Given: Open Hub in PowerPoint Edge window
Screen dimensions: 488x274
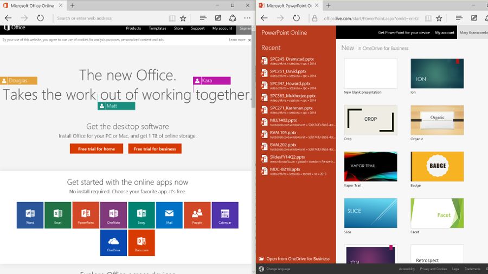Looking at the screenshot, I should 459,18.
